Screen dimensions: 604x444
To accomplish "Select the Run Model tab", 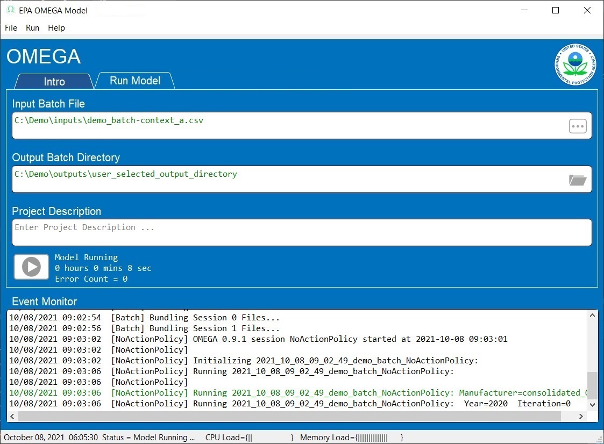I will tap(135, 81).
